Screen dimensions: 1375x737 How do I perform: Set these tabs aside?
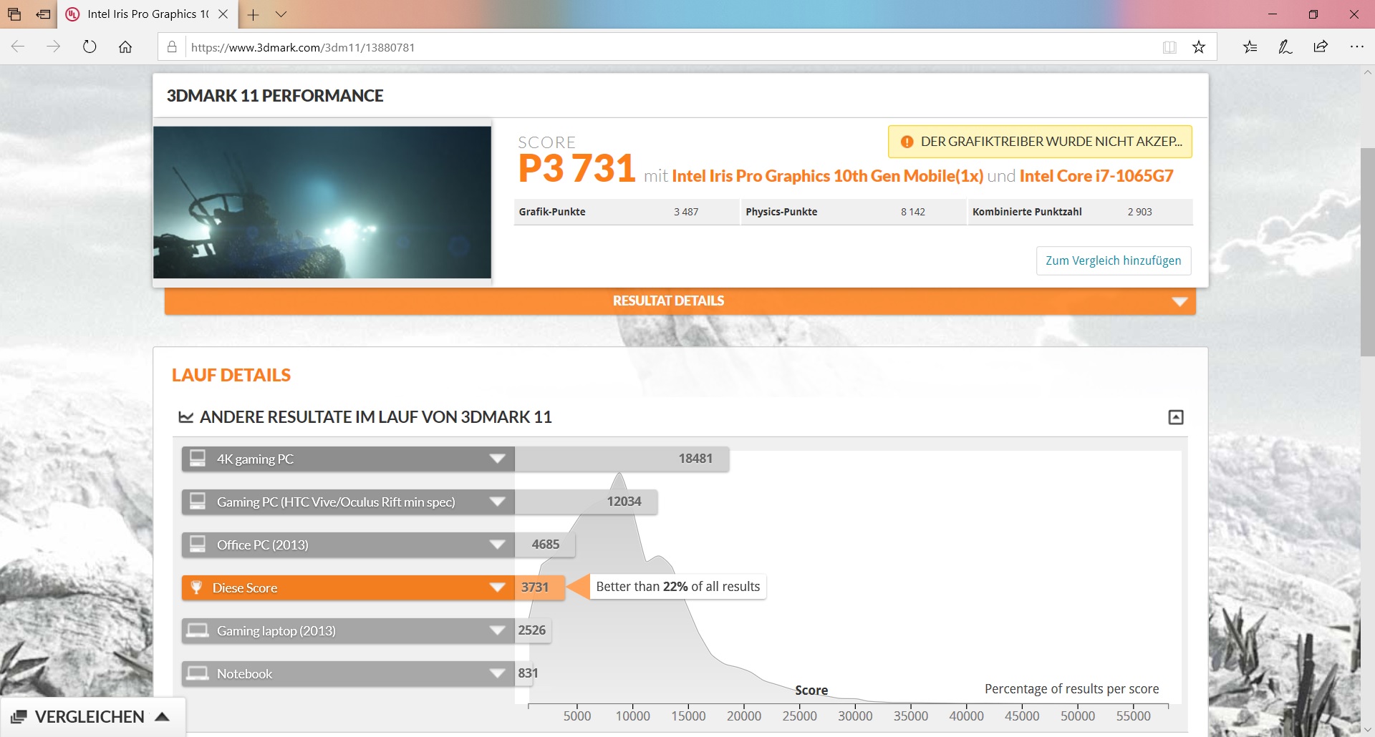point(44,14)
